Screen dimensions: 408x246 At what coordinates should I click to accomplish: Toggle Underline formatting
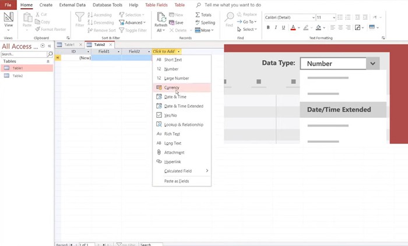[x=283, y=27]
